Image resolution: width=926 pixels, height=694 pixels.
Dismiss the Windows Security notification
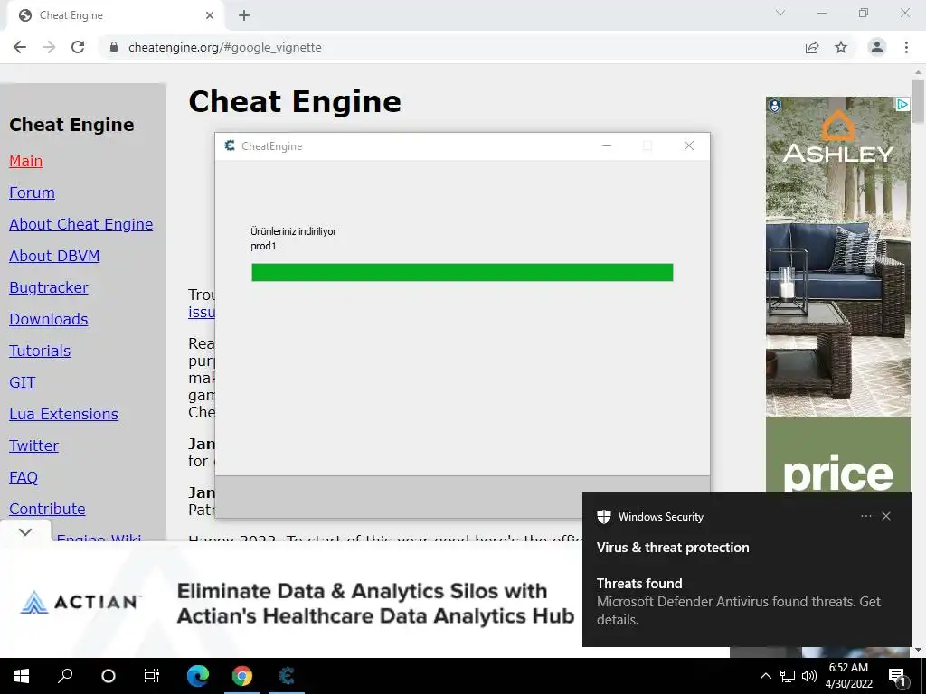886,516
